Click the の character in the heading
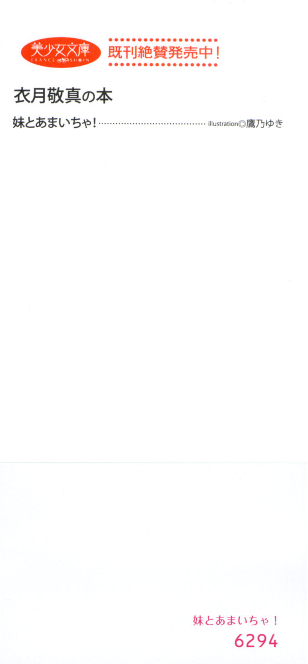 88,97
